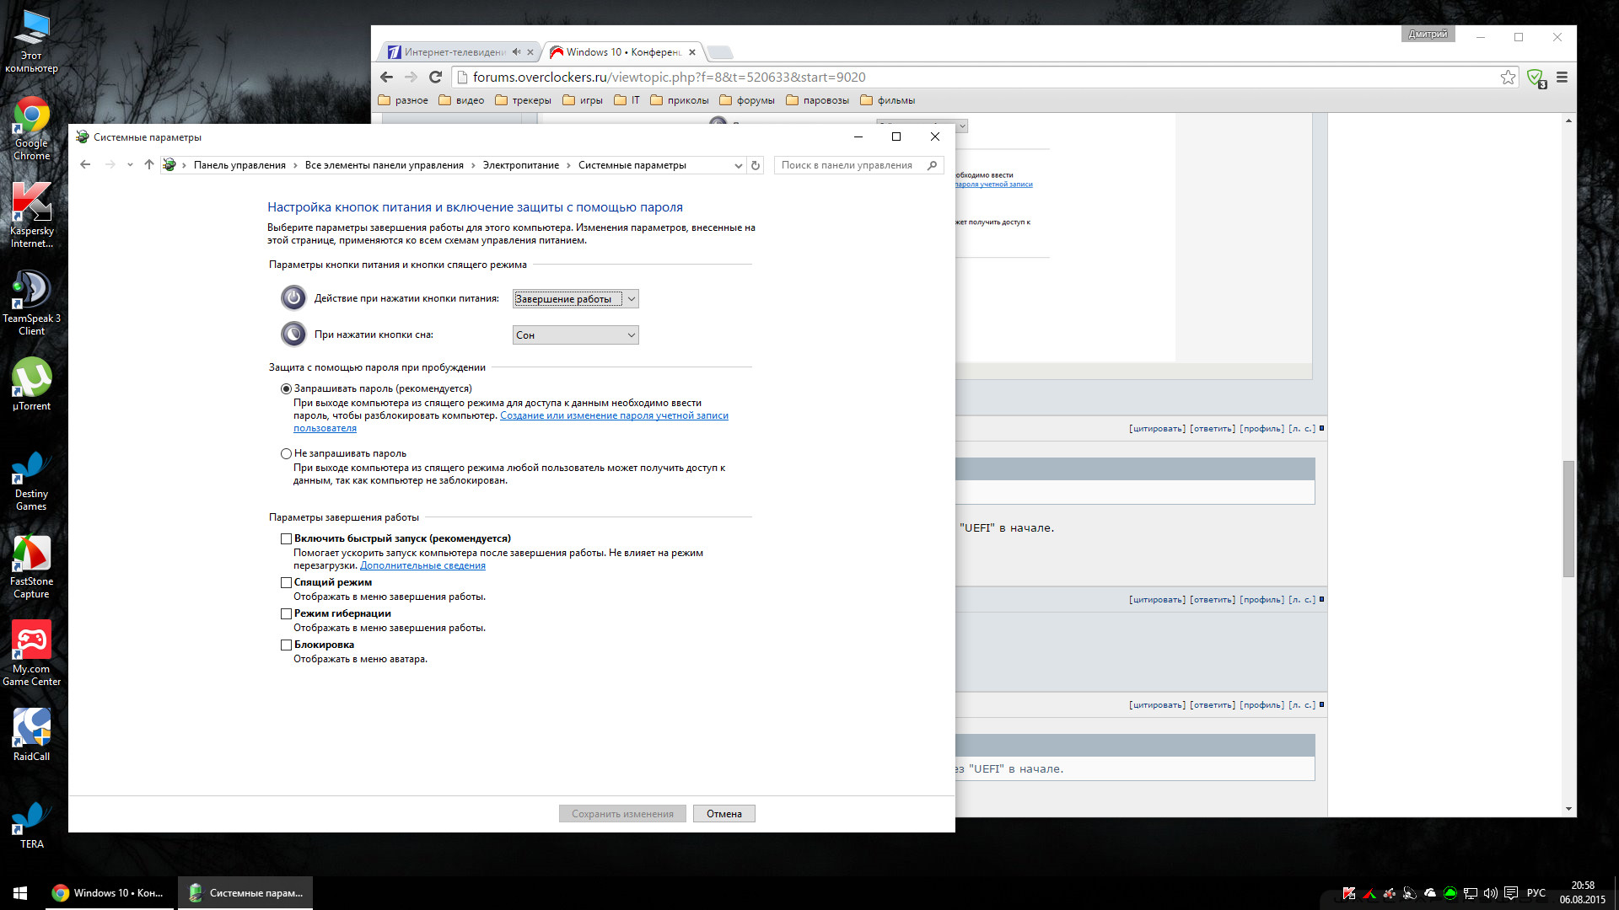Switch to the Интернет-телевидение Chrome tab
This screenshot has height=910, width=1619.
(x=455, y=52)
